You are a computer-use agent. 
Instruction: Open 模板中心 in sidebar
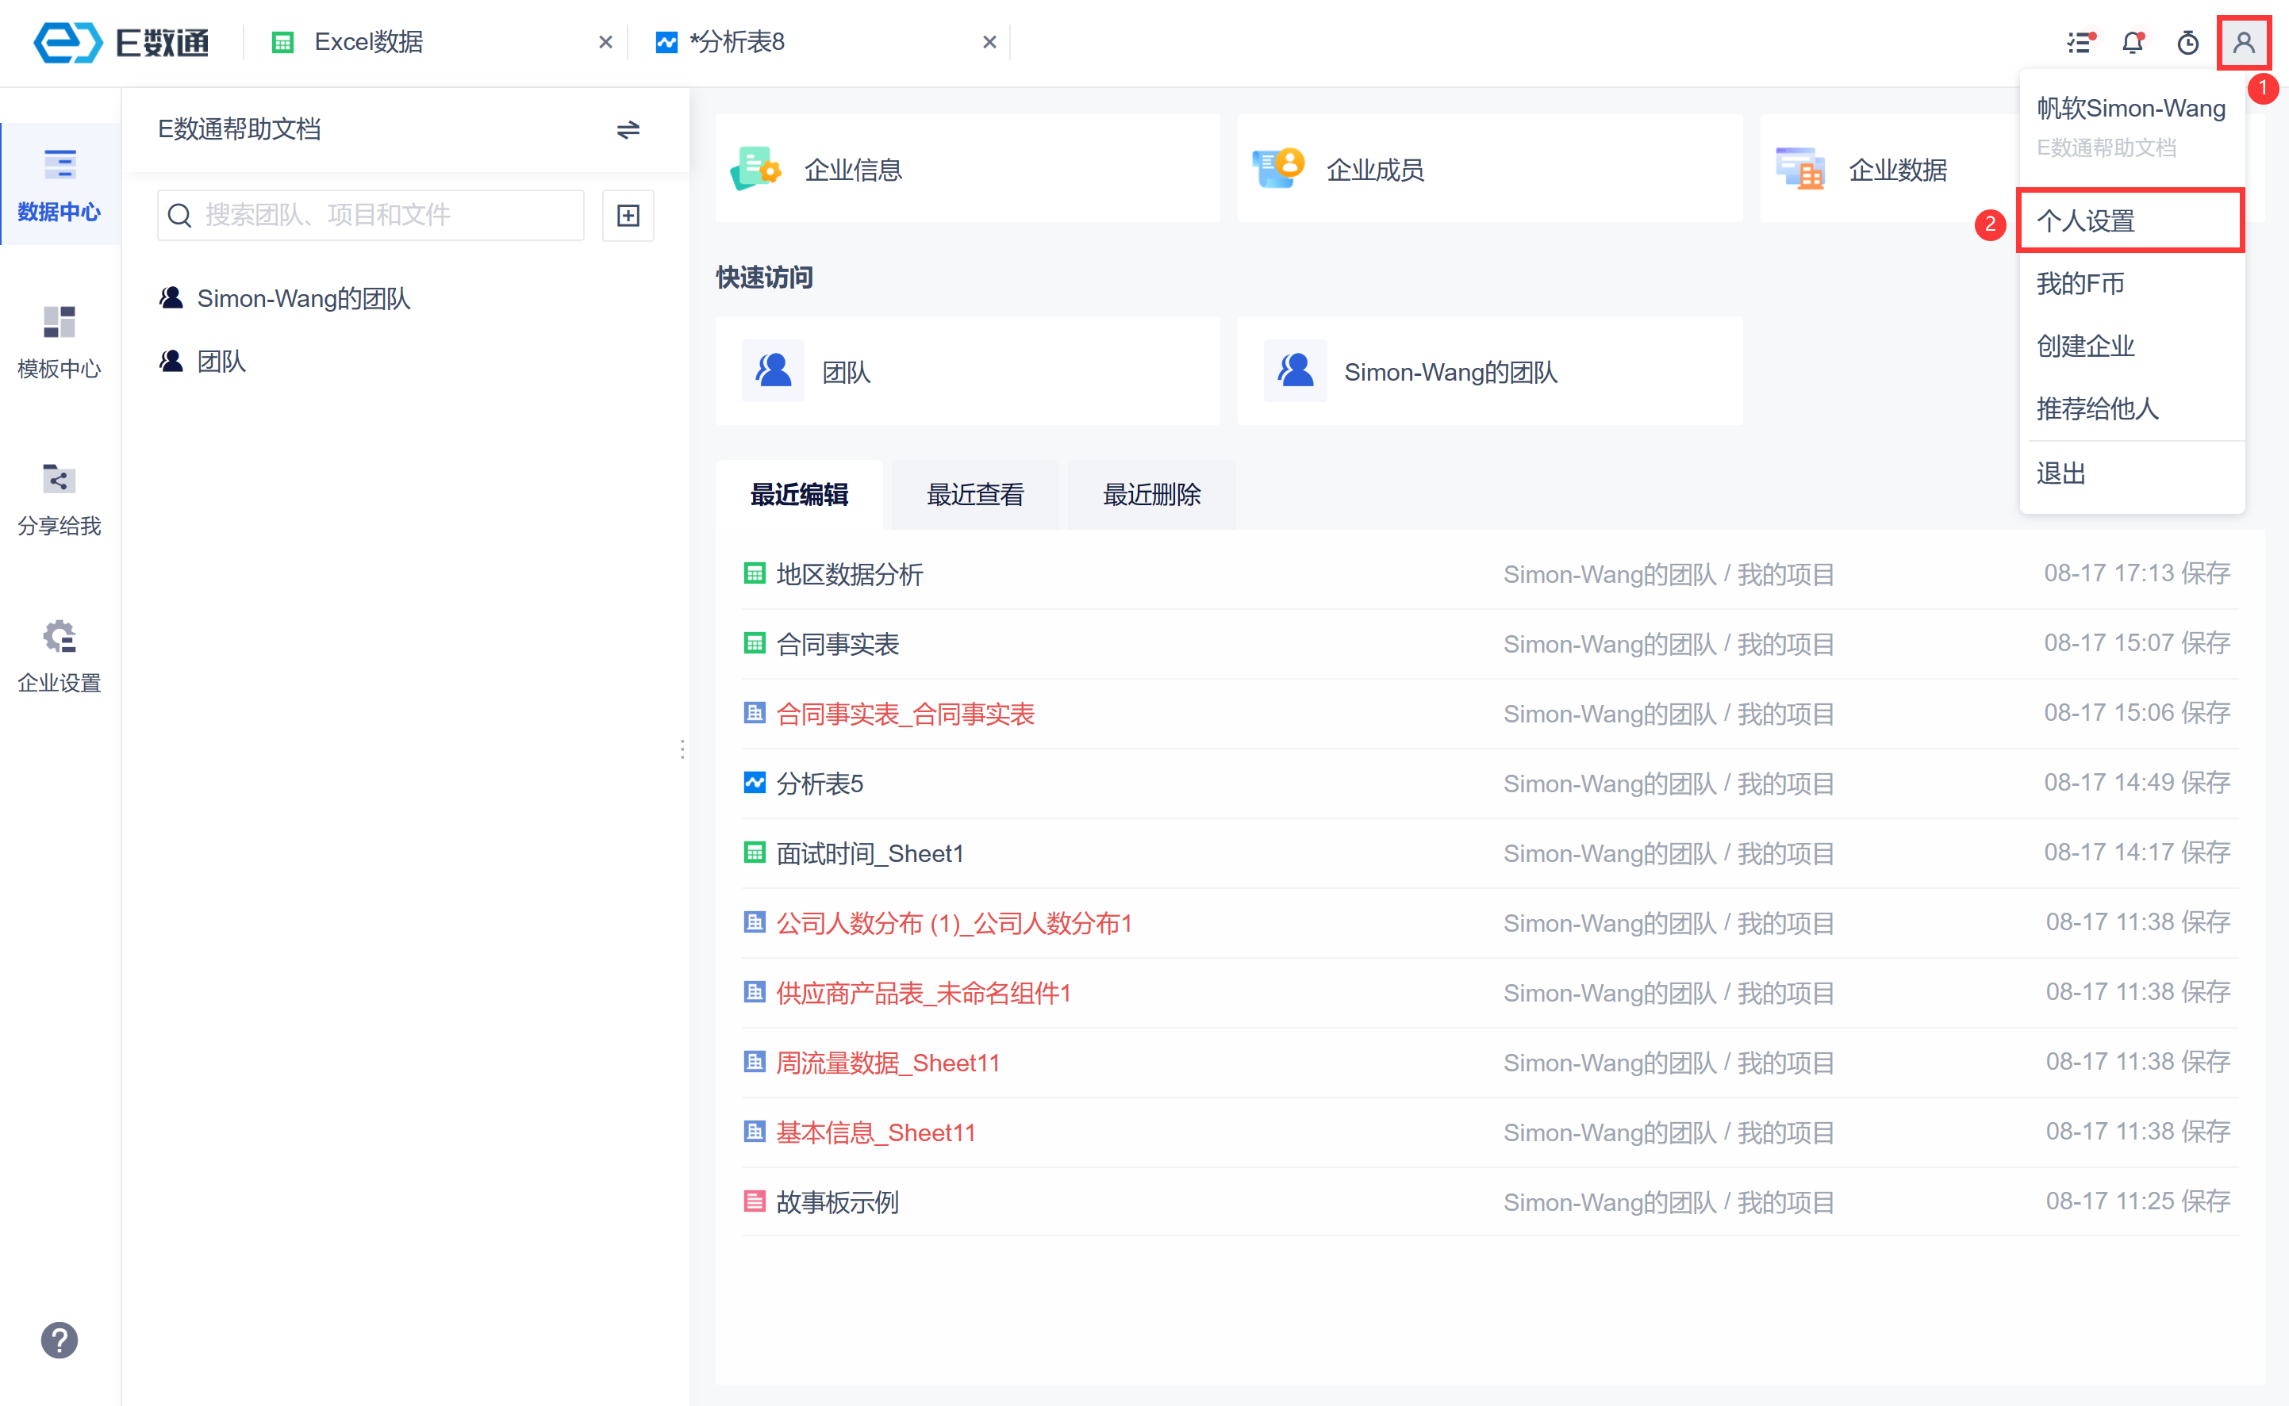[x=60, y=341]
